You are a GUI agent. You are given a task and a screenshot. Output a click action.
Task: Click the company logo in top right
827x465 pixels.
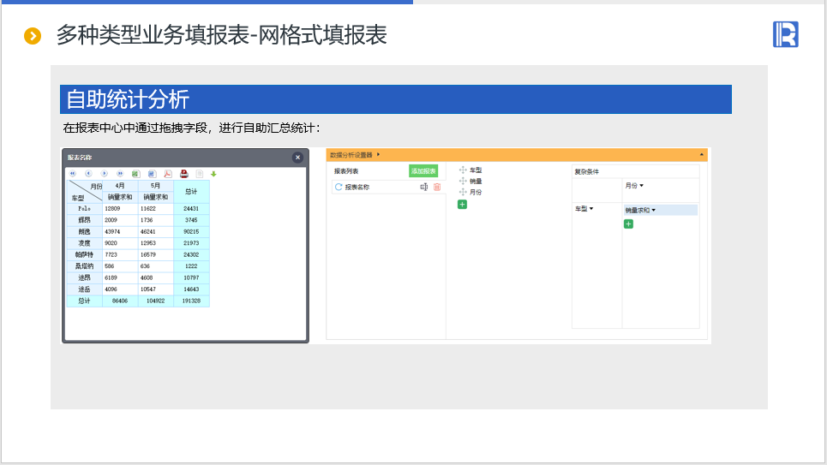pyautogui.click(x=786, y=34)
